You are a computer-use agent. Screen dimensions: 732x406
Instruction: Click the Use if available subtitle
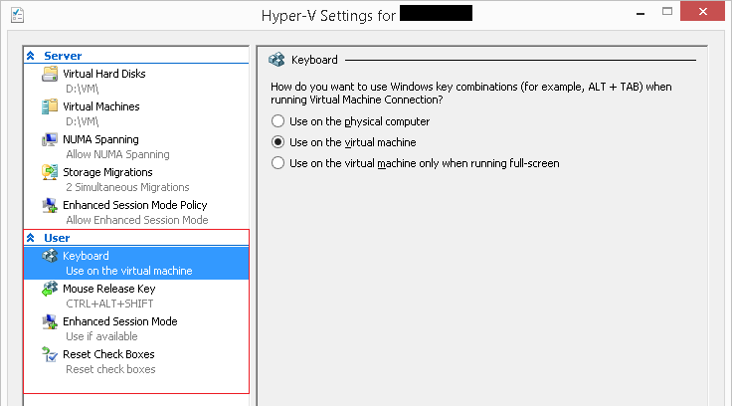101,336
